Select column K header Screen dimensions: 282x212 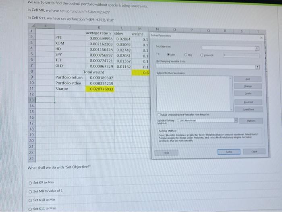[x=99, y=27]
